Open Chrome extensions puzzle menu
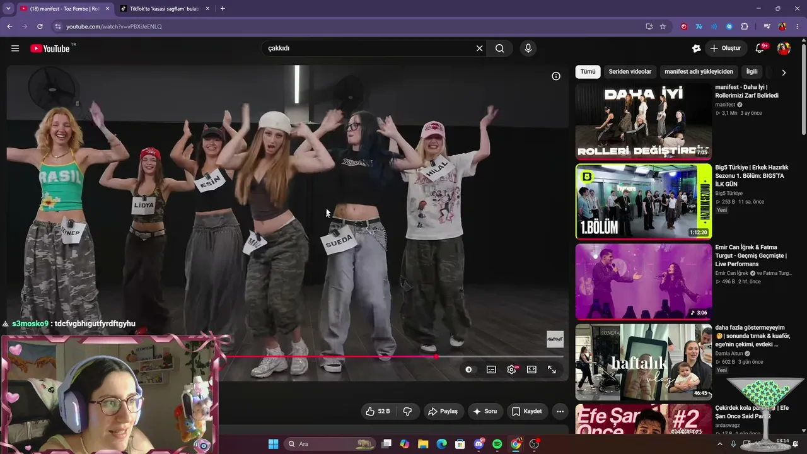 (x=745, y=26)
